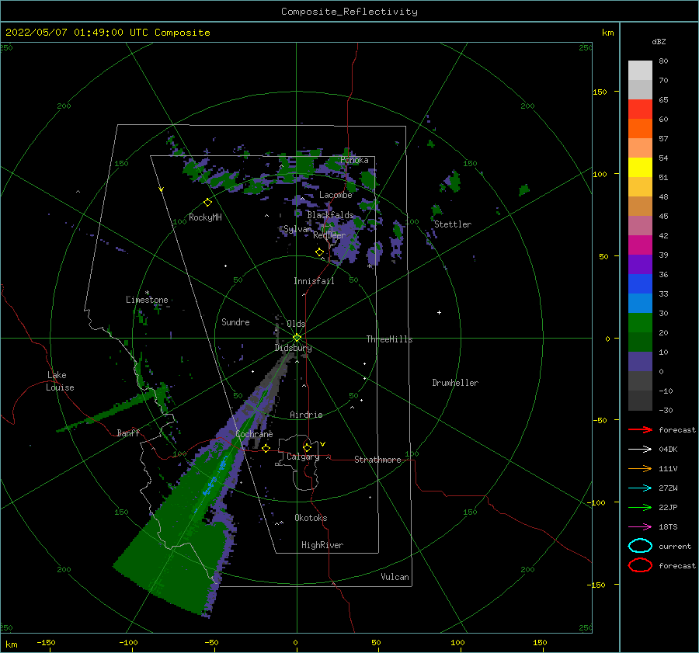The image size is (699, 653).
Task: Click the yellow diamond marker above Calgary
Action: pyautogui.click(x=307, y=447)
